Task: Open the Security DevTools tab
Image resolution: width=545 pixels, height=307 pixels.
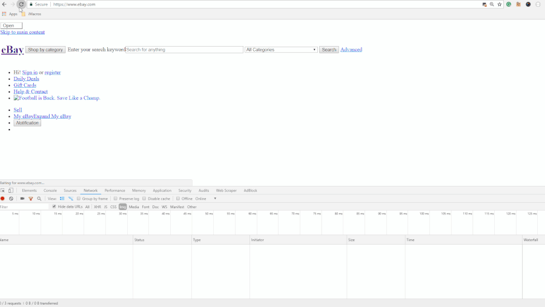Action: [x=185, y=191]
